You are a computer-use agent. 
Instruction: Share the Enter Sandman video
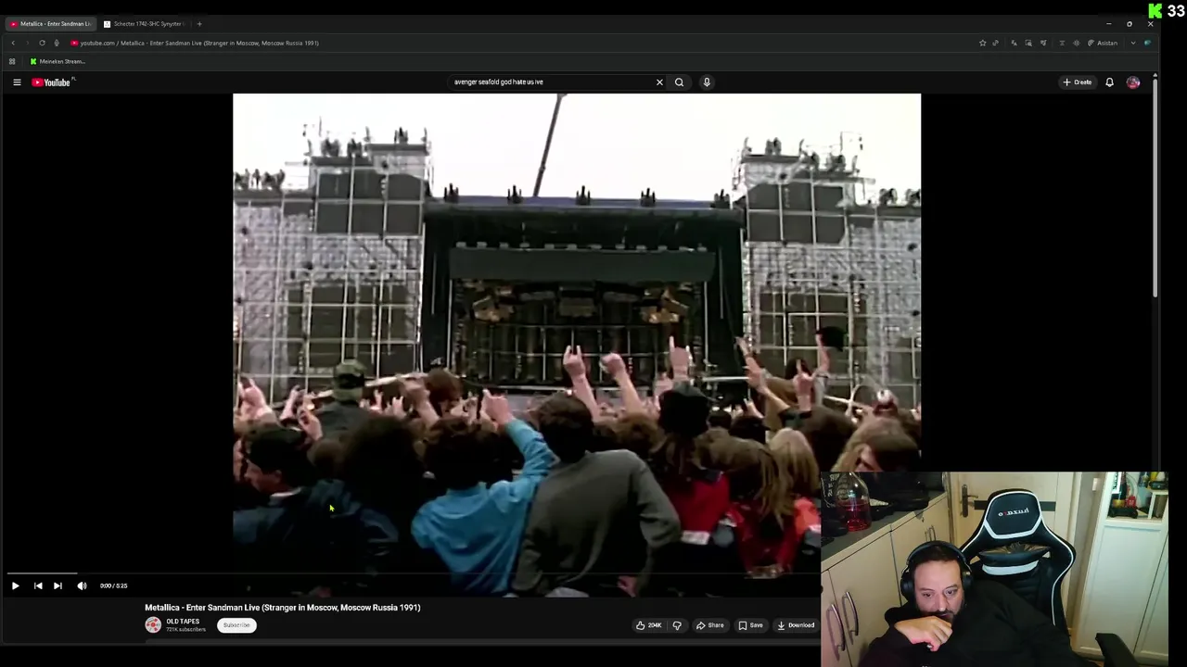pyautogui.click(x=710, y=625)
